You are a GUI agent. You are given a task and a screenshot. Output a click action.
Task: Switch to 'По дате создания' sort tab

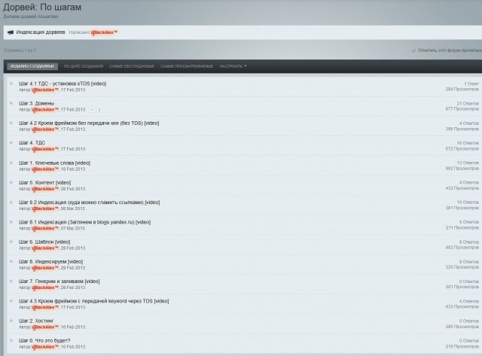click(84, 66)
